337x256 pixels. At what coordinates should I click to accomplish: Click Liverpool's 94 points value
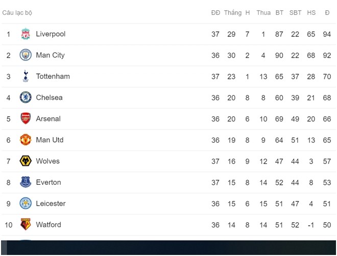coord(327,34)
